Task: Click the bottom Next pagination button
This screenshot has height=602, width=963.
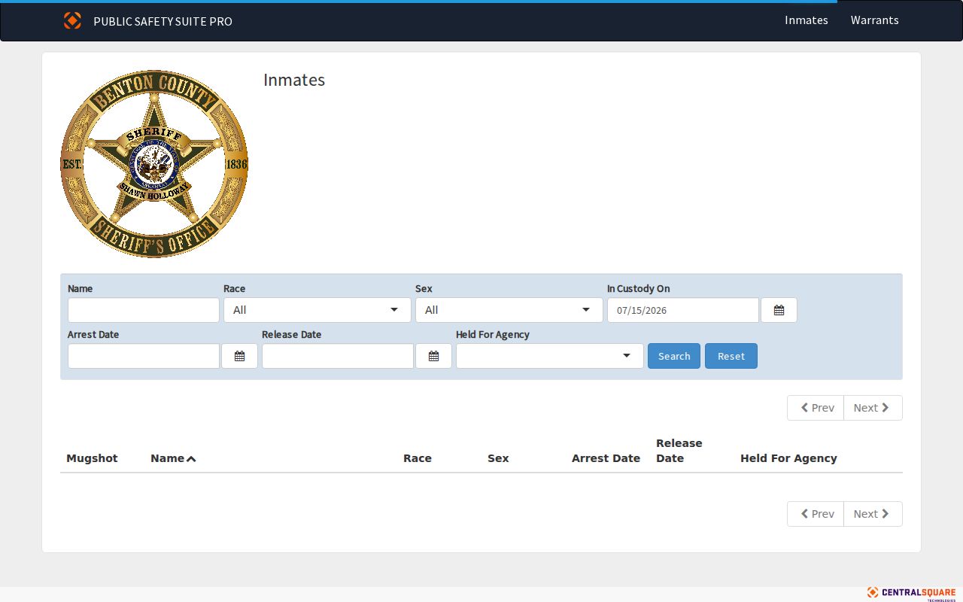Action: pyautogui.click(x=873, y=514)
